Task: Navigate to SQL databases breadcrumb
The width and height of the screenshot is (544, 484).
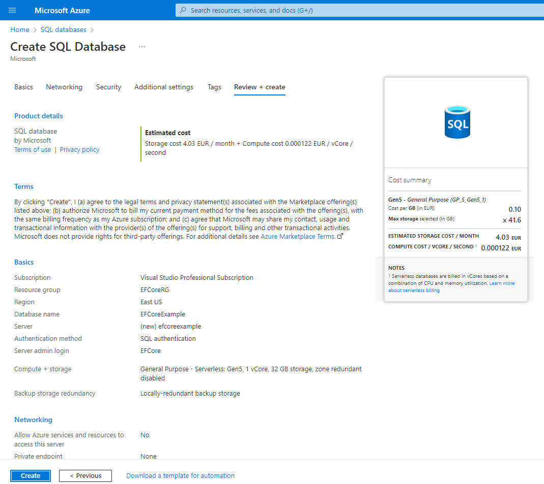Action: click(63, 30)
